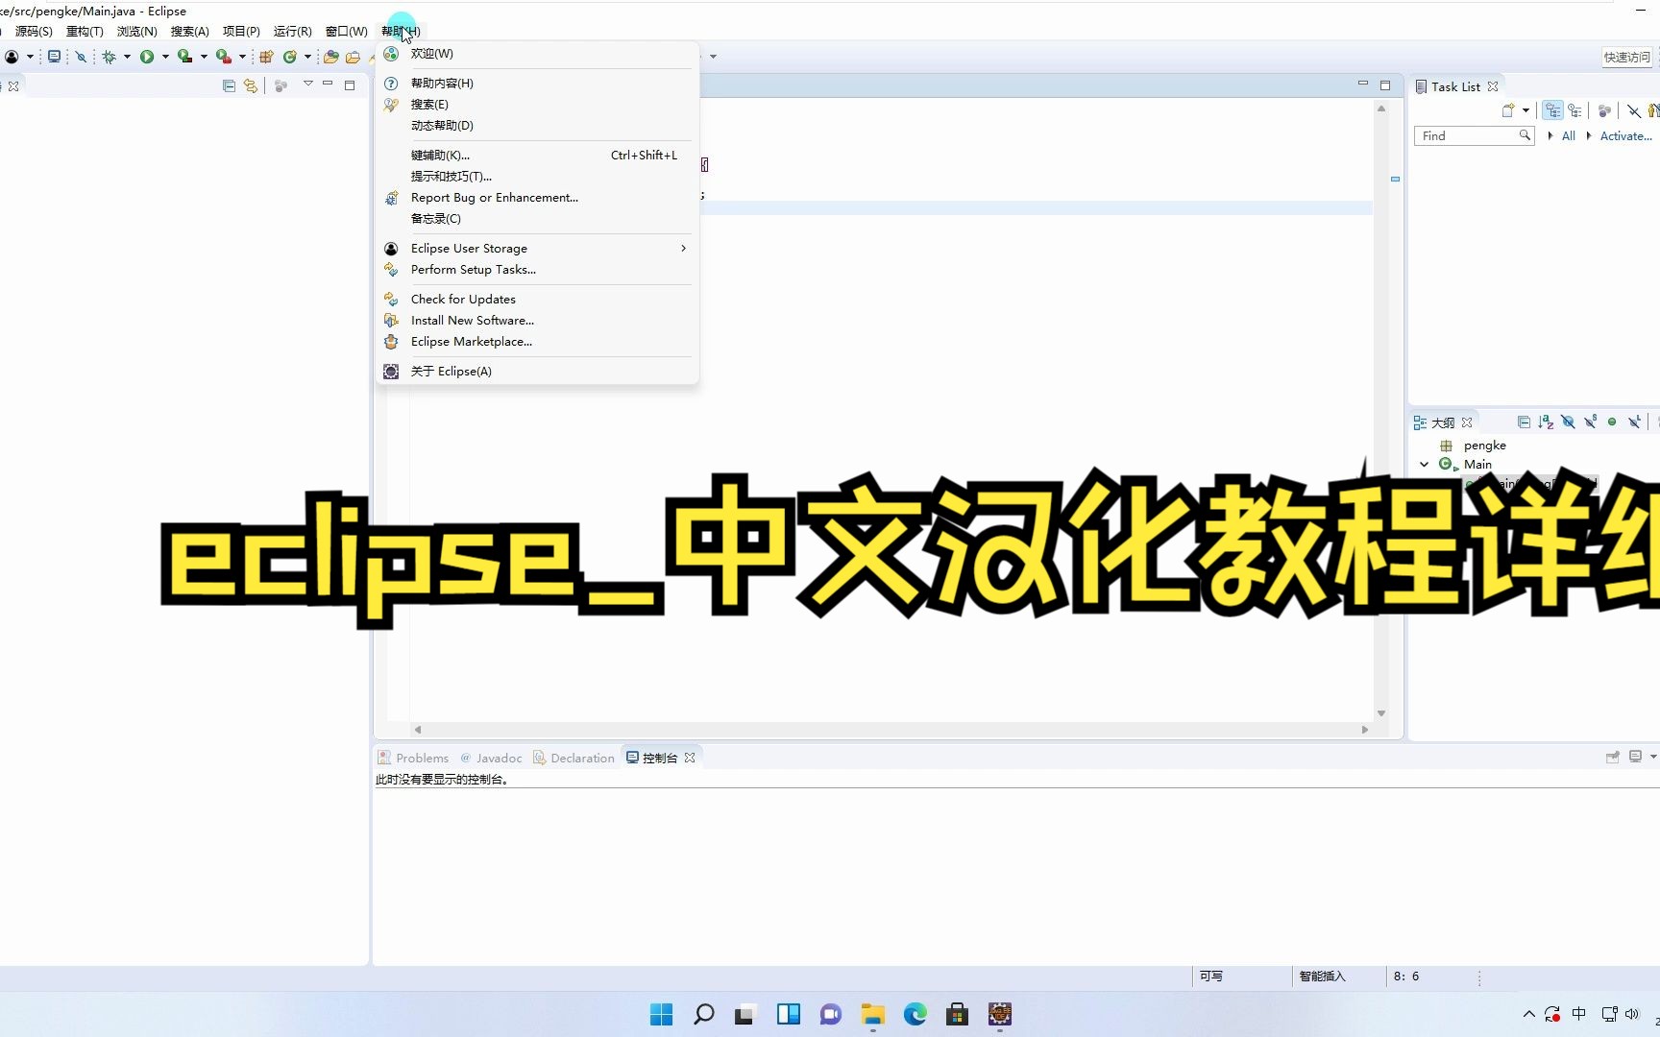Collapse the Main class node

tap(1425, 465)
